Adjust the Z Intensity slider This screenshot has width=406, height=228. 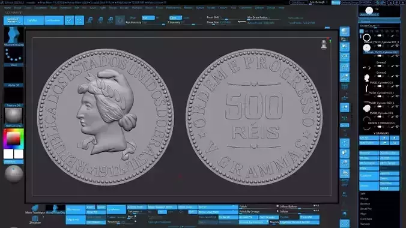185,23
